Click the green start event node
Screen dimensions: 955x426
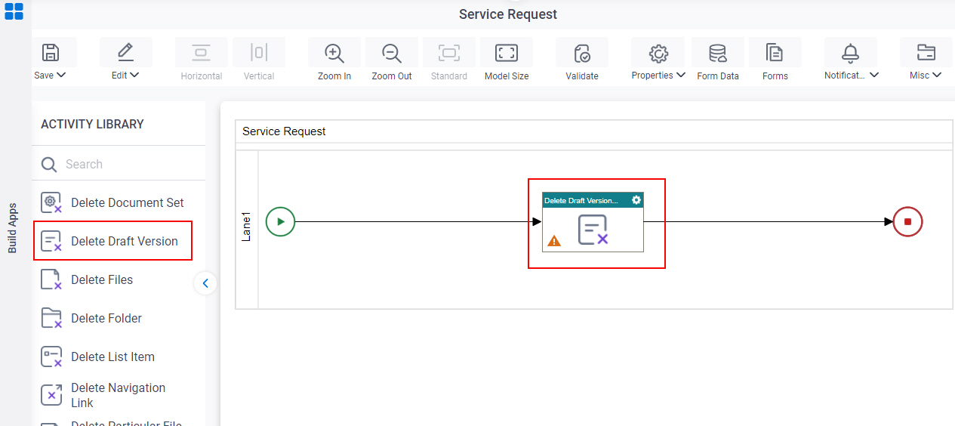pyautogui.click(x=281, y=222)
